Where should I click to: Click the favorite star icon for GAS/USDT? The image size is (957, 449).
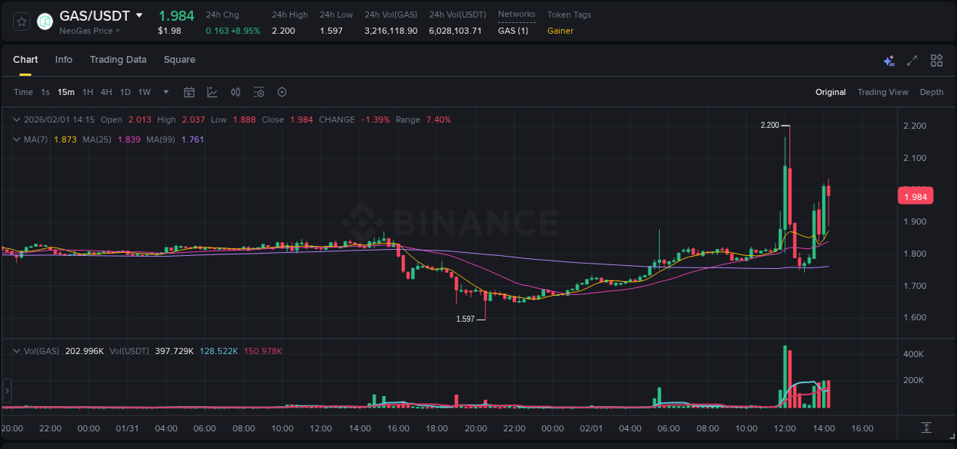coord(21,21)
